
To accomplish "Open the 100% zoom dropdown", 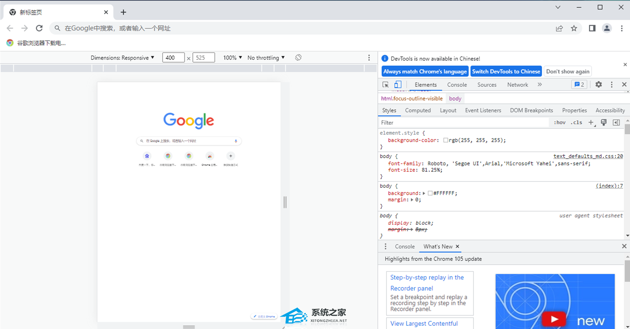I will (233, 58).
